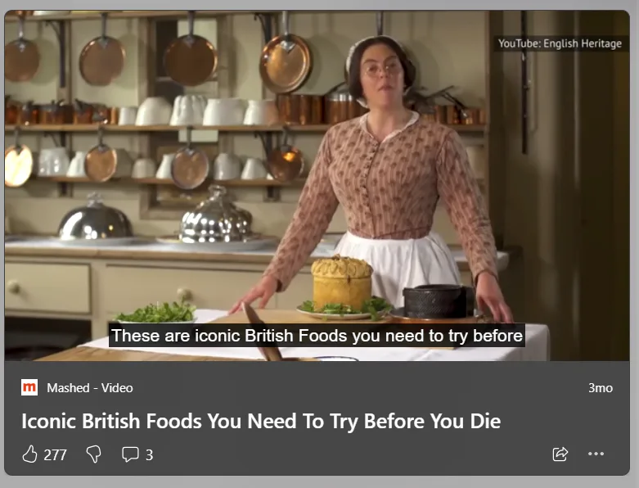Screen dimensions: 639x488
Task: Open the Mashed - Video source label
Action: [x=90, y=388]
